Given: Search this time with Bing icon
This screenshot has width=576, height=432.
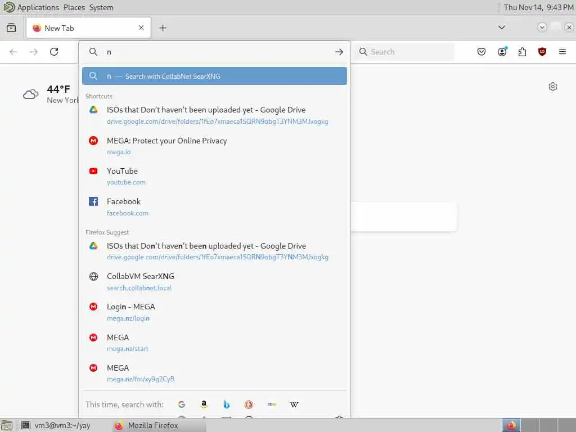Looking at the screenshot, I should click(x=227, y=404).
